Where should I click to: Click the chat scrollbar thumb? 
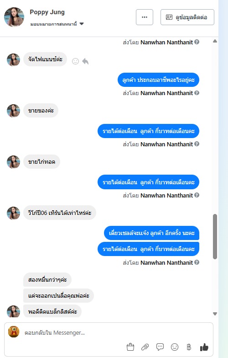(x=215, y=236)
